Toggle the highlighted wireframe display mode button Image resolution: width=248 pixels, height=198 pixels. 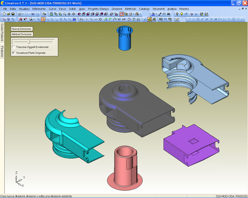(122, 14)
